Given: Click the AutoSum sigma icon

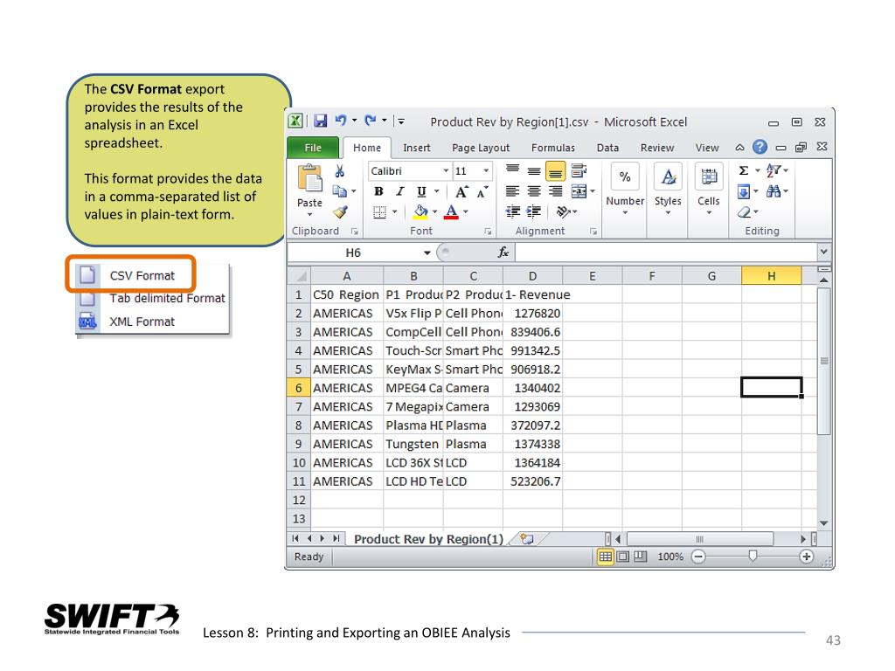Looking at the screenshot, I should (744, 170).
